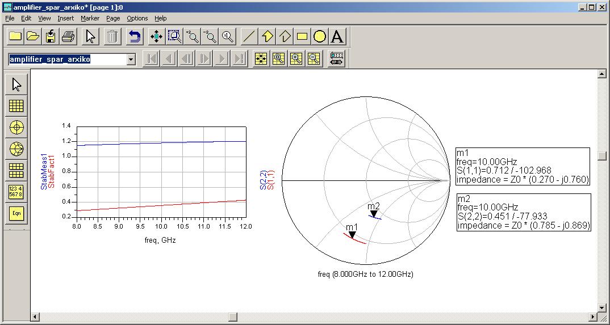This screenshot has height=325, width=610.
Task: Open the Insert menu
Action: (x=66, y=18)
